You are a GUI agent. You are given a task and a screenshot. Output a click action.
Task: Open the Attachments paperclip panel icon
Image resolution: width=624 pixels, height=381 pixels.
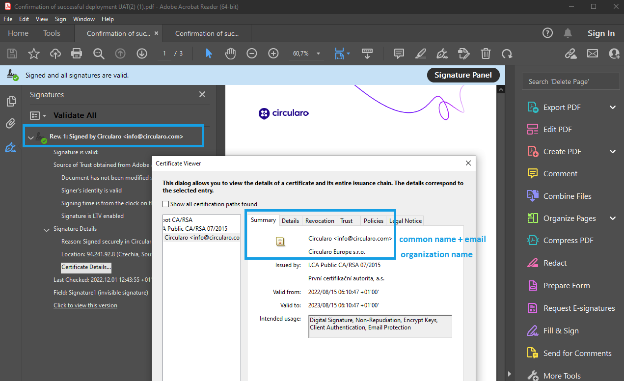(11, 124)
